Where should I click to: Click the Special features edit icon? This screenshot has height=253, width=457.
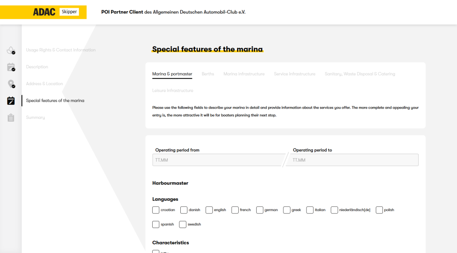11,101
